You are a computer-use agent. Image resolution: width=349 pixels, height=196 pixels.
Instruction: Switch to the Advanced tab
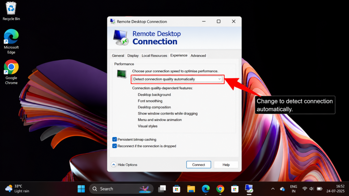click(x=198, y=55)
